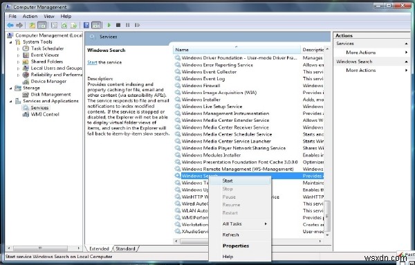The width and height of the screenshot is (415, 265).
Task: Click the Event Viewer icon
Action: point(26,55)
